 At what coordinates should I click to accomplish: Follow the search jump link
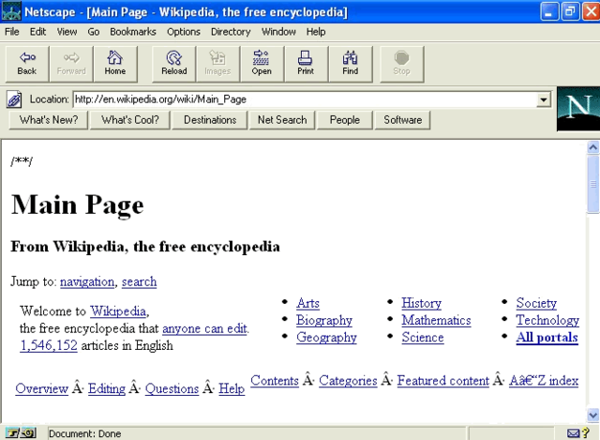click(x=140, y=281)
